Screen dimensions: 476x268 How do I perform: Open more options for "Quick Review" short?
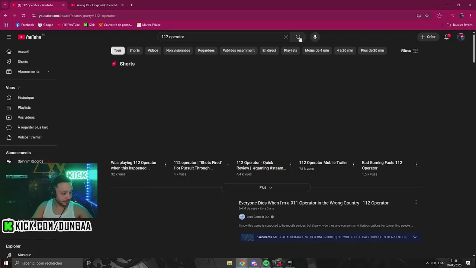pos(291,165)
